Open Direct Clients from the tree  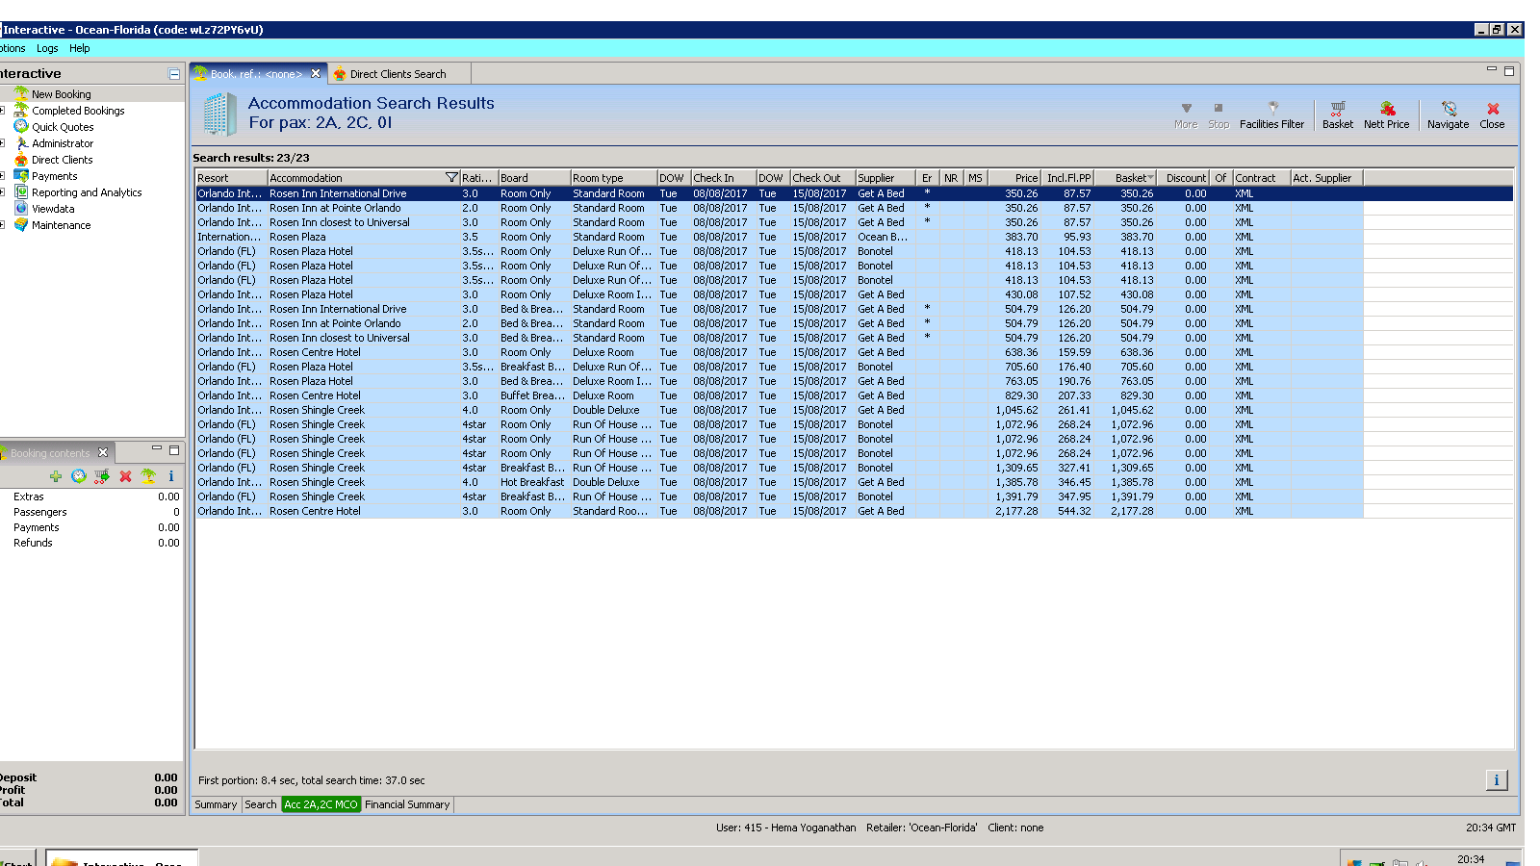[x=63, y=160]
